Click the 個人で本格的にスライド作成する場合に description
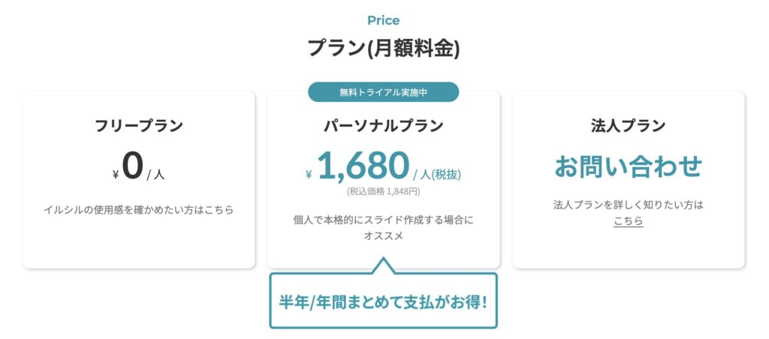This screenshot has width=769, height=339. [x=383, y=220]
